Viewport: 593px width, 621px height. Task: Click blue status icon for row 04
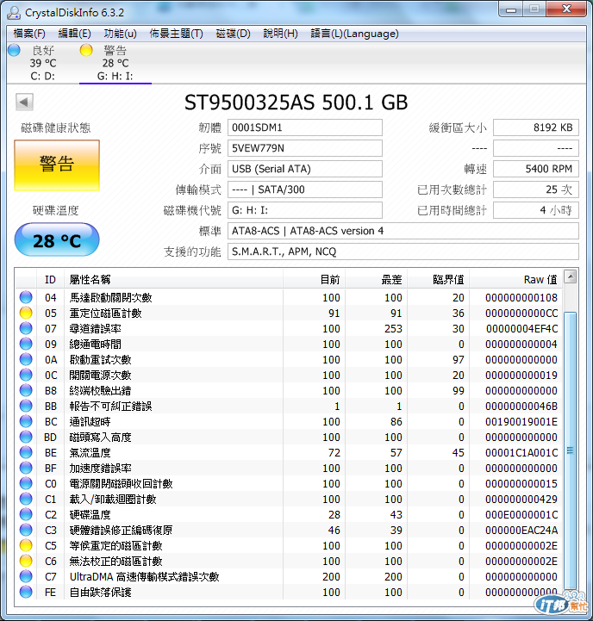coord(26,297)
